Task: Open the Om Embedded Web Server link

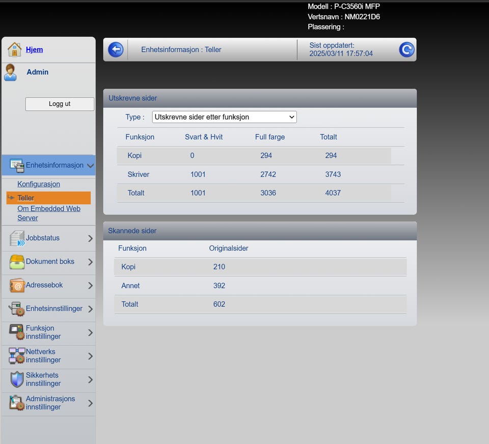Action: 49,213
